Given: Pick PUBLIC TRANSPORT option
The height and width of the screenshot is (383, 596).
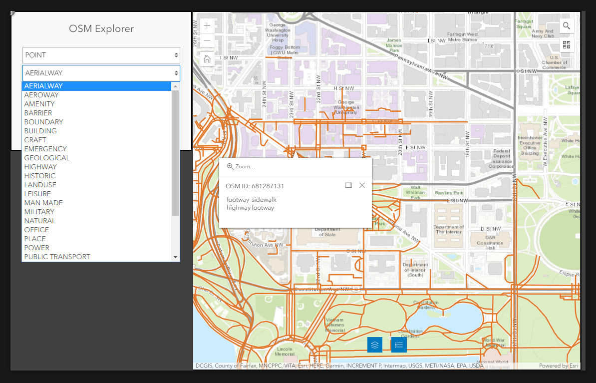Looking at the screenshot, I should coord(96,257).
